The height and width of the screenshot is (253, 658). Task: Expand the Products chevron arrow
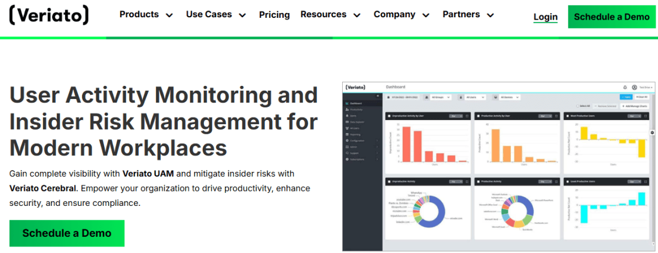[169, 15]
